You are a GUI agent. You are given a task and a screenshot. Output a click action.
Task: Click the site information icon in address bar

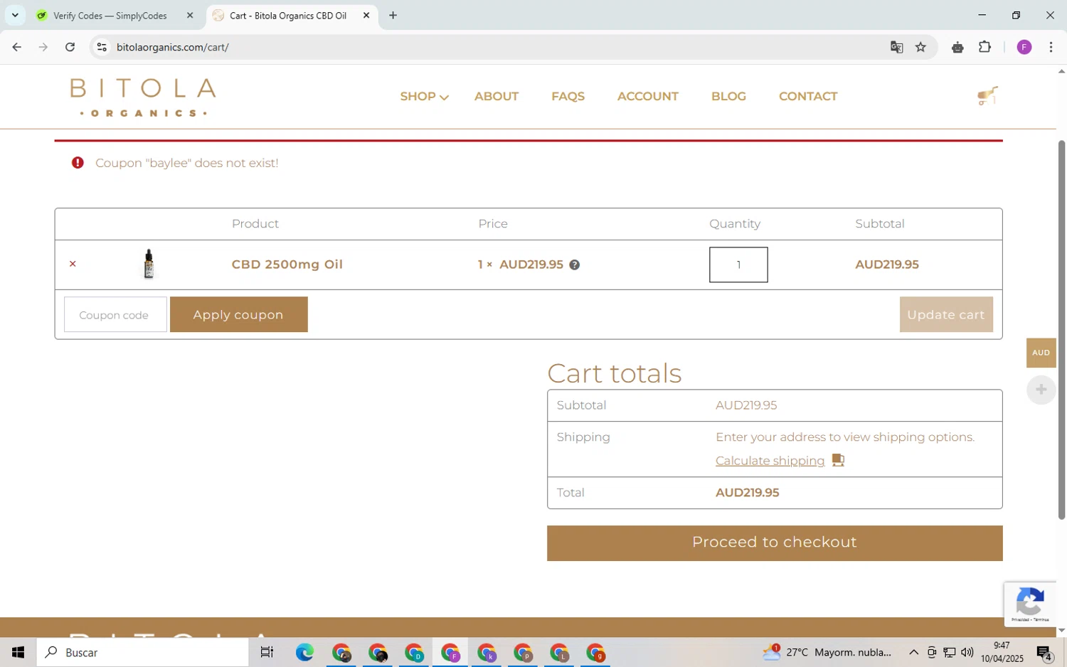coord(102,47)
